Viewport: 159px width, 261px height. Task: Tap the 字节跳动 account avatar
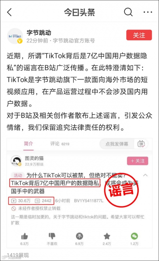pos(15,36)
